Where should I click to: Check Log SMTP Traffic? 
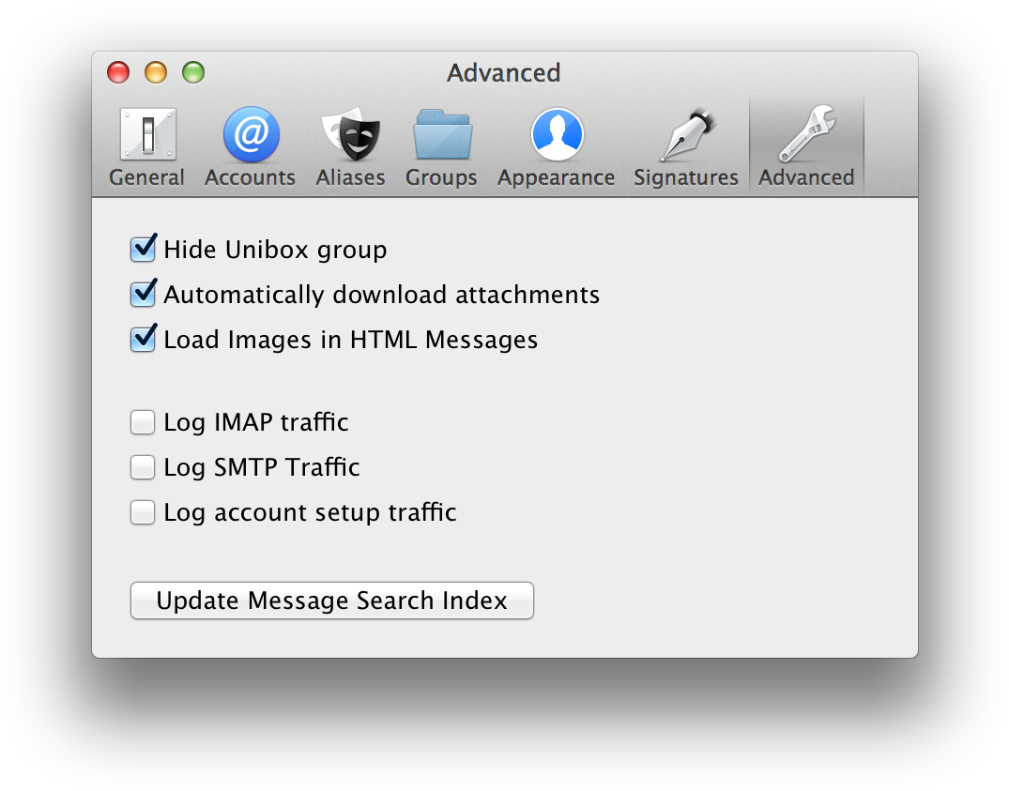coord(143,467)
